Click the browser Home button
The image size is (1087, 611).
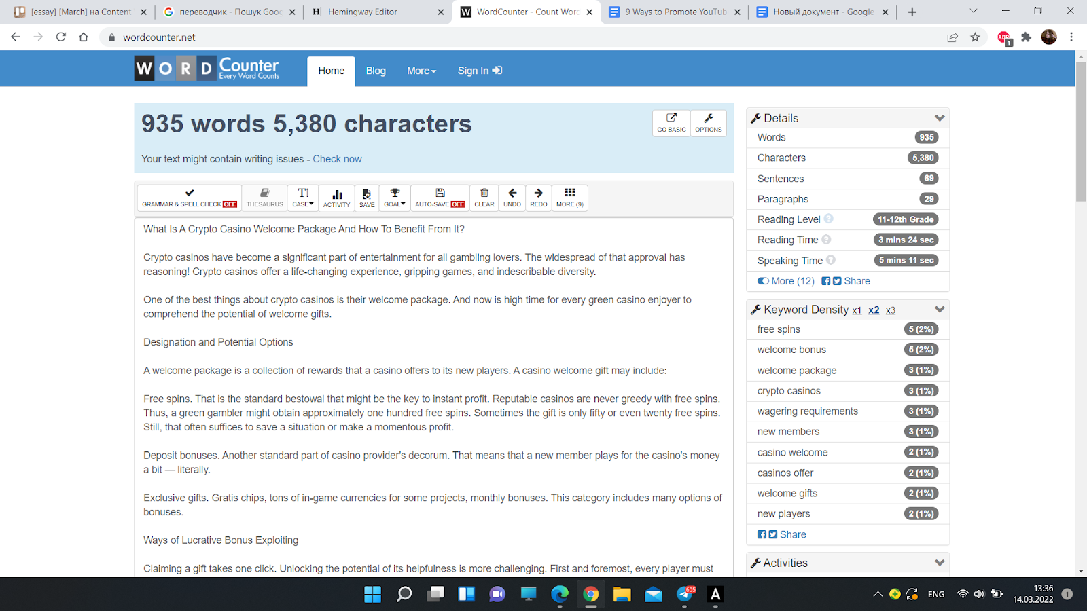click(84, 37)
